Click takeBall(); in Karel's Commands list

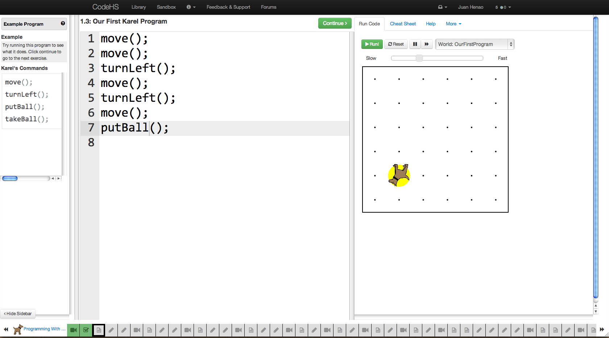coord(26,119)
